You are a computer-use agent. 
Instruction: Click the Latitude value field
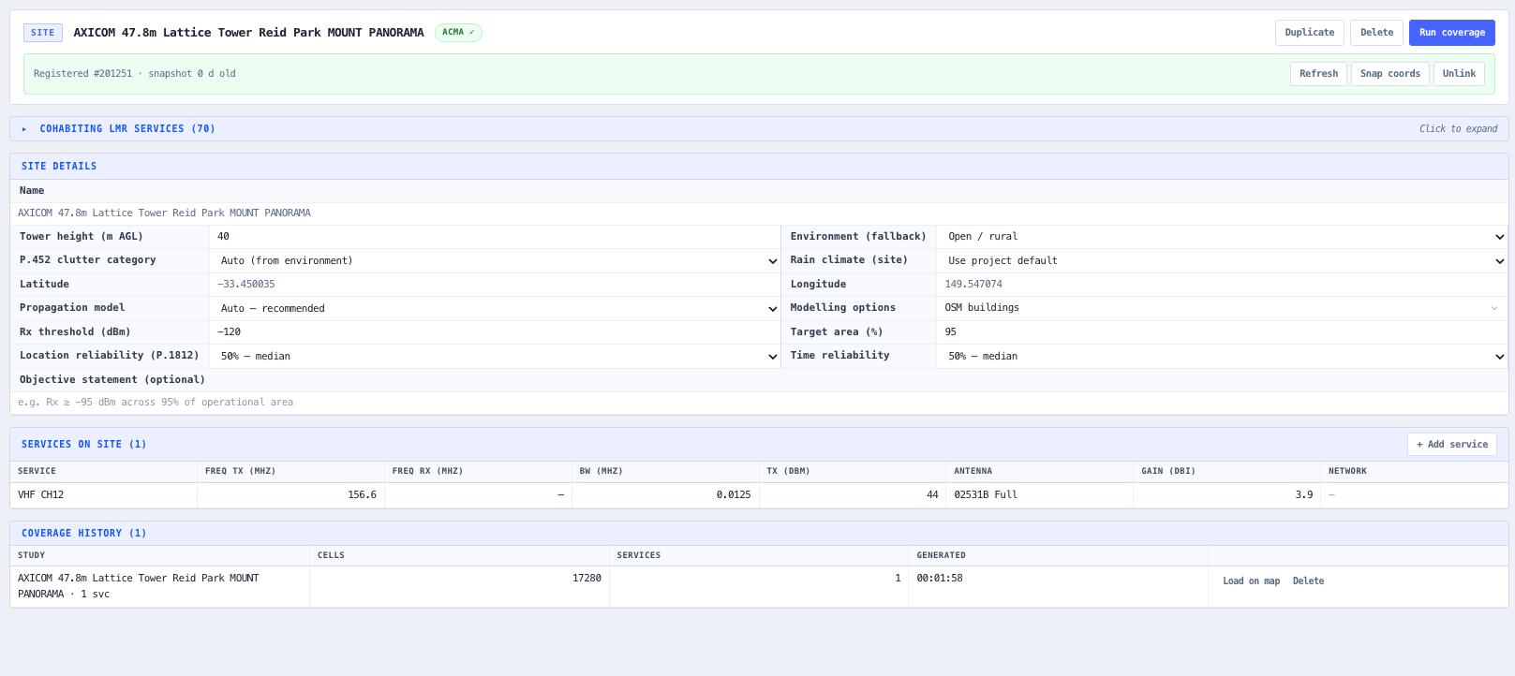(x=495, y=285)
